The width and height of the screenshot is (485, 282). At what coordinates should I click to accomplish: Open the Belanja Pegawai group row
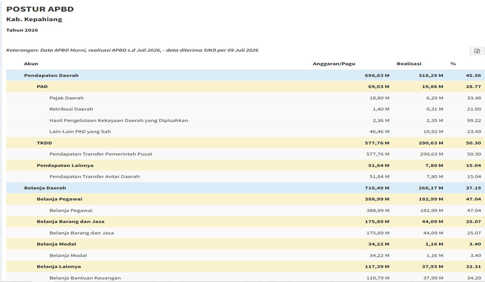246,199
